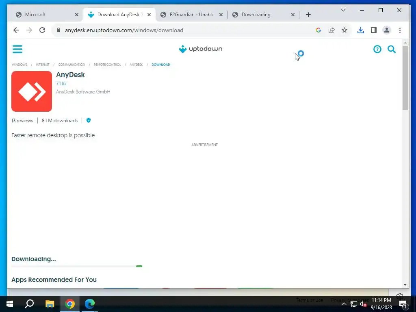Open the WINDOWS breadcrumb link
Viewport: 416px width, 312px height.
(x=19, y=65)
